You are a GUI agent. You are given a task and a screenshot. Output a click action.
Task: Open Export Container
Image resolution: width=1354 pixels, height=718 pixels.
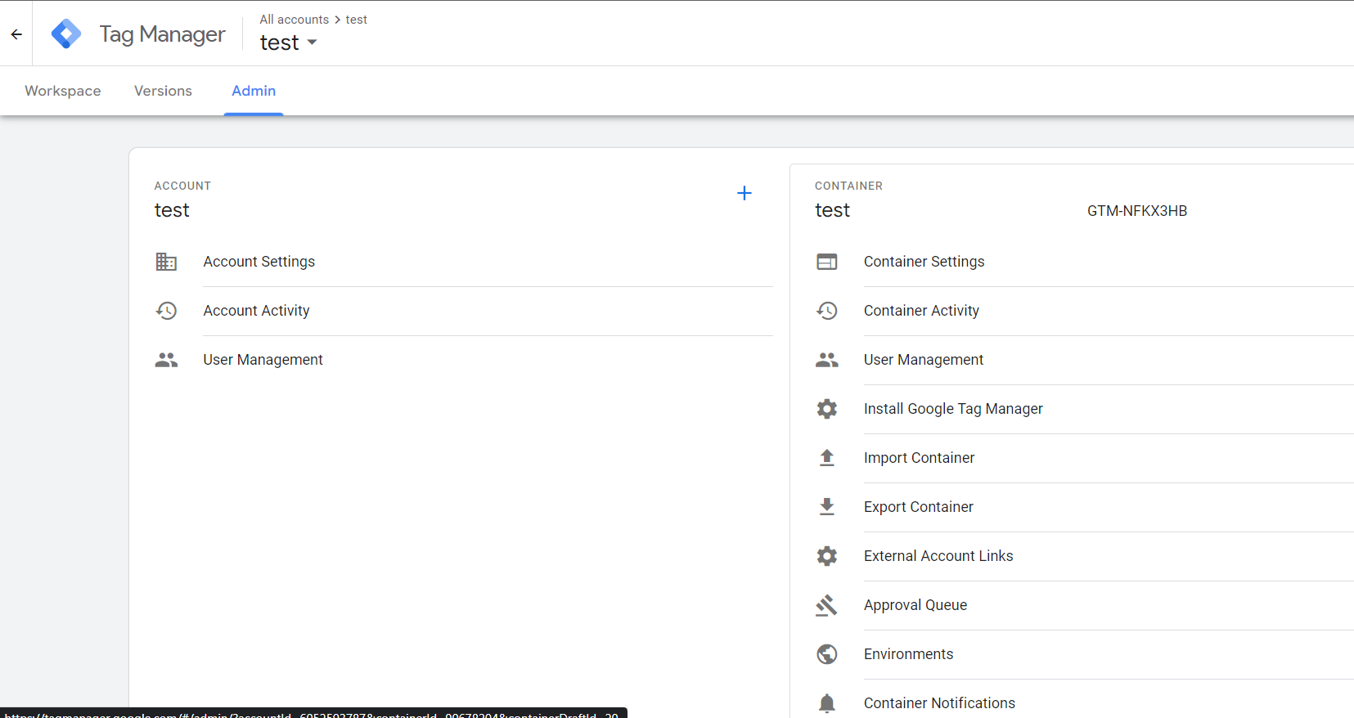pos(918,507)
